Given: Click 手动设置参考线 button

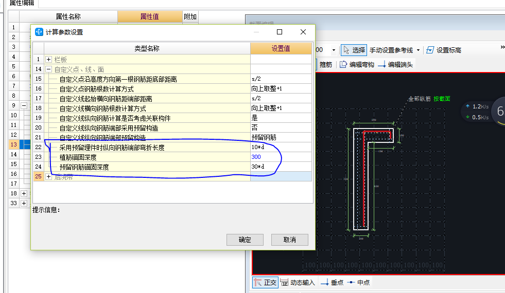Looking at the screenshot, I should [x=391, y=50].
